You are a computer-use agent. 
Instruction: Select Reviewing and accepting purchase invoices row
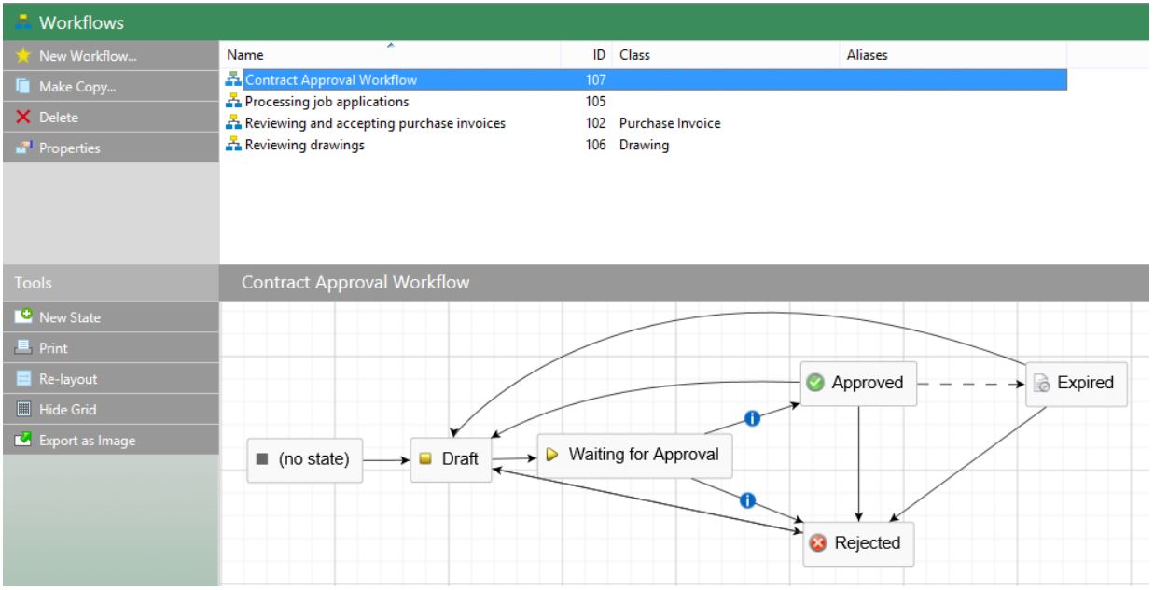[x=375, y=123]
